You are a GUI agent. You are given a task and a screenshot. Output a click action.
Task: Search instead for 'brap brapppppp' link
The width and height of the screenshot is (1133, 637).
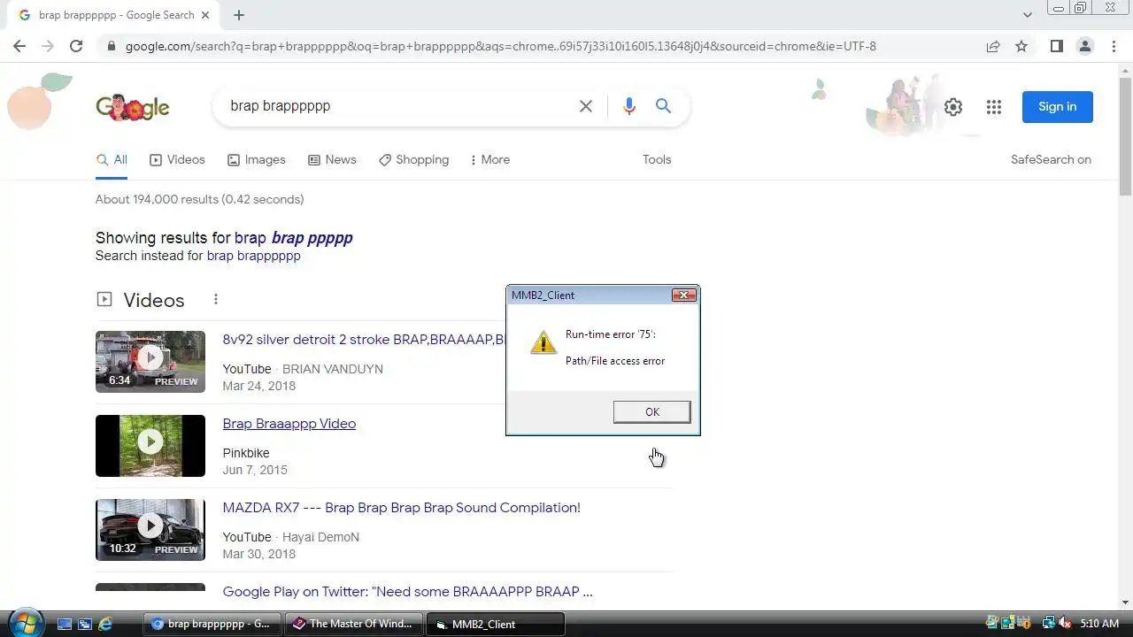pyautogui.click(x=253, y=256)
